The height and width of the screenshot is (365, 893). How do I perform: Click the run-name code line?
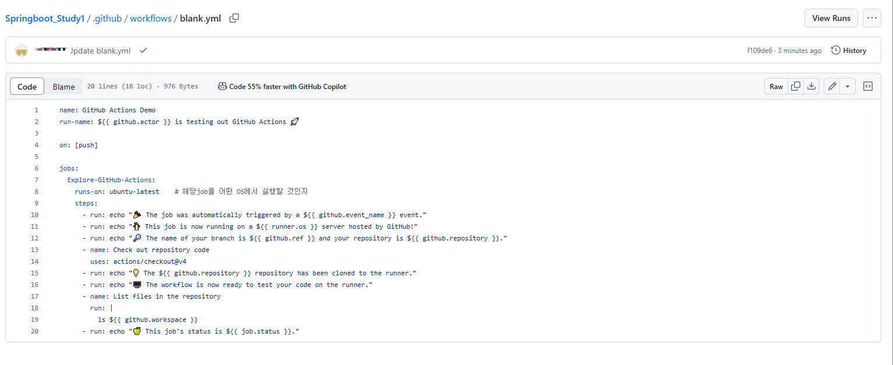(179, 122)
